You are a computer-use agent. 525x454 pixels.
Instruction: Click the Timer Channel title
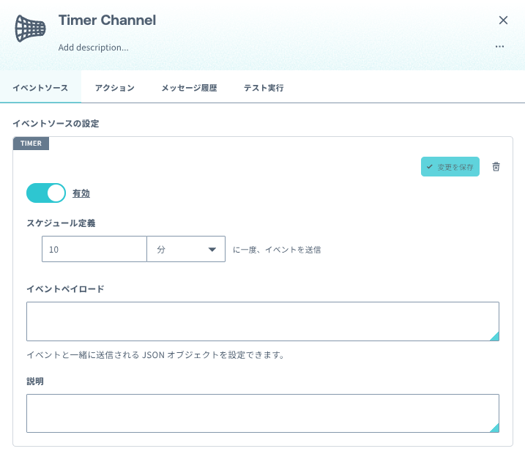[x=107, y=20]
